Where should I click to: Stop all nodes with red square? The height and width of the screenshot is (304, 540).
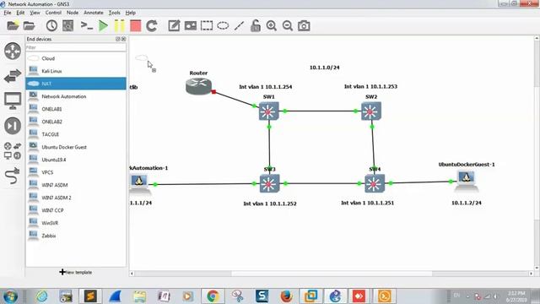(135, 25)
